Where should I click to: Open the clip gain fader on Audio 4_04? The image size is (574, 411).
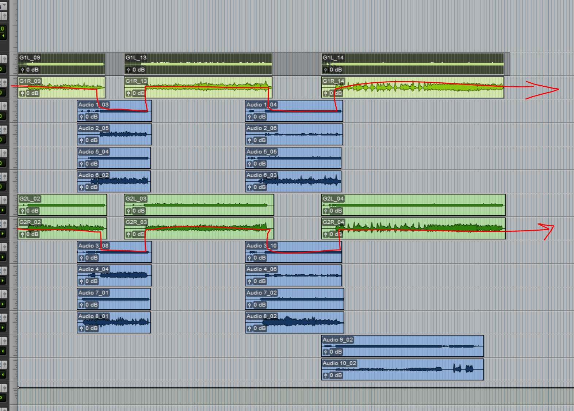click(81, 282)
